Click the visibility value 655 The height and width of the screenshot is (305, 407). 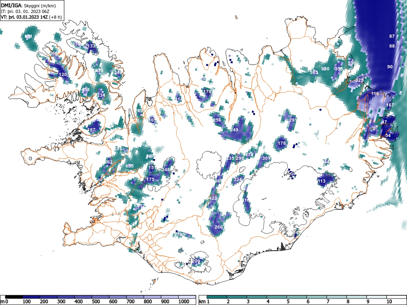point(129,166)
